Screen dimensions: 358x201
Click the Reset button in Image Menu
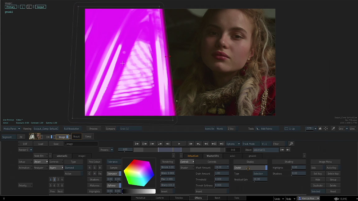point(333,191)
